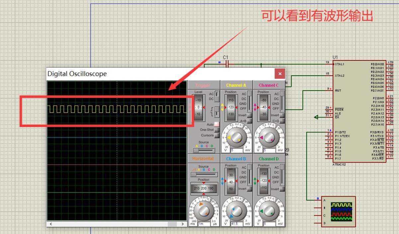Image resolution: width=399 pixels, height=234 pixels.
Task: Adjust Channel D coupling slide switch
Action: (x=282, y=175)
